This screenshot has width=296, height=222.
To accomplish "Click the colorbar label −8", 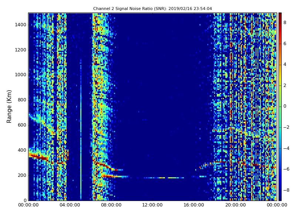I will click(286, 190).
